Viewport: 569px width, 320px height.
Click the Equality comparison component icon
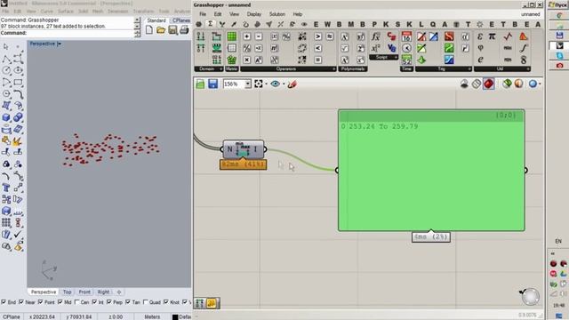click(318, 60)
